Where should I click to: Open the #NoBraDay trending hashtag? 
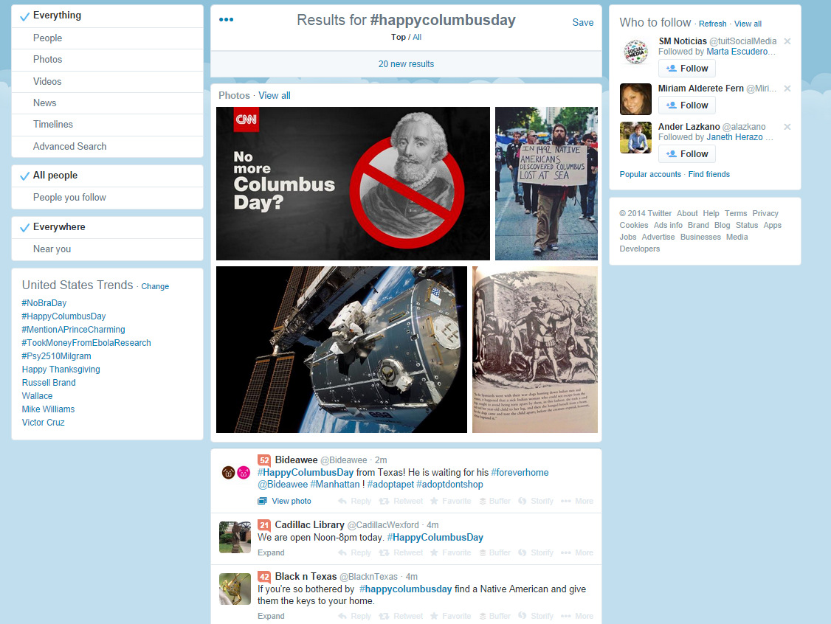click(x=44, y=303)
